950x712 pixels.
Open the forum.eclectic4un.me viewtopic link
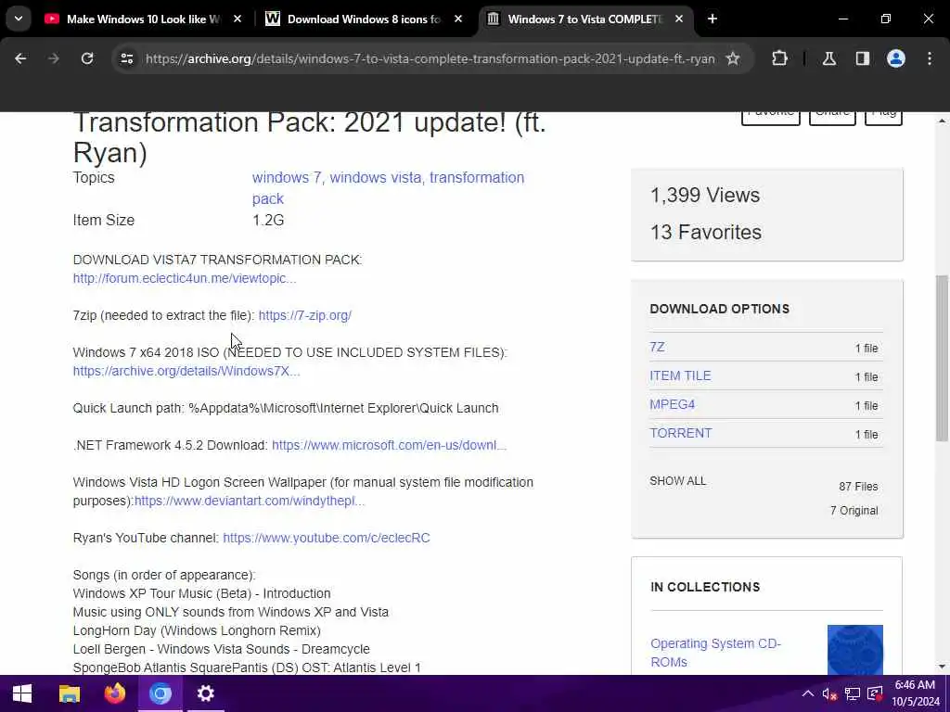[185, 278]
